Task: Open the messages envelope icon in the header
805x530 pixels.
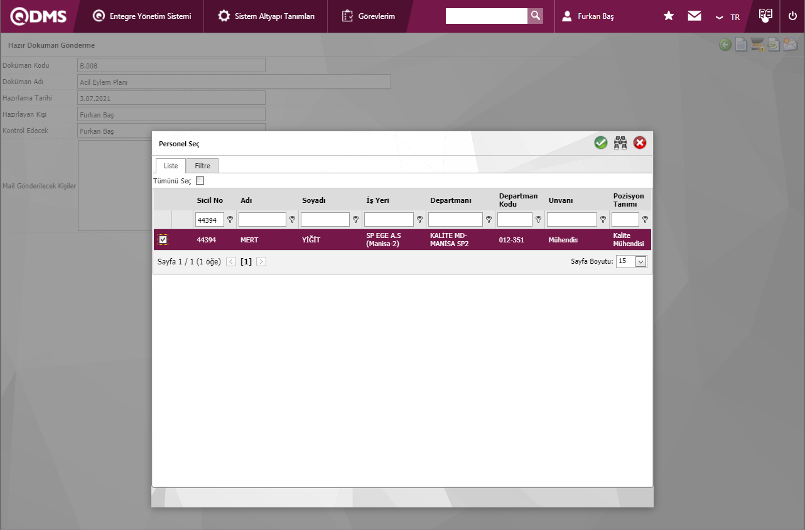Action: pyautogui.click(x=694, y=16)
